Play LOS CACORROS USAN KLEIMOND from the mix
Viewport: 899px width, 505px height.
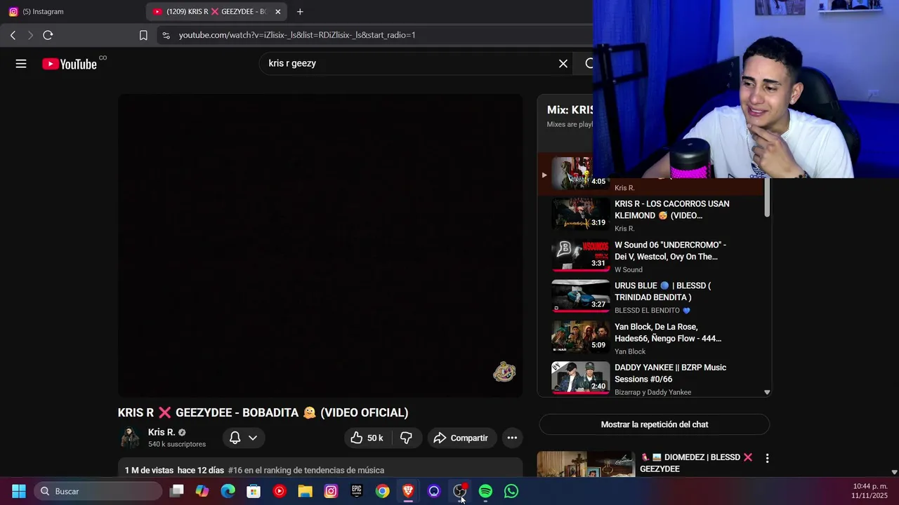tap(672, 210)
